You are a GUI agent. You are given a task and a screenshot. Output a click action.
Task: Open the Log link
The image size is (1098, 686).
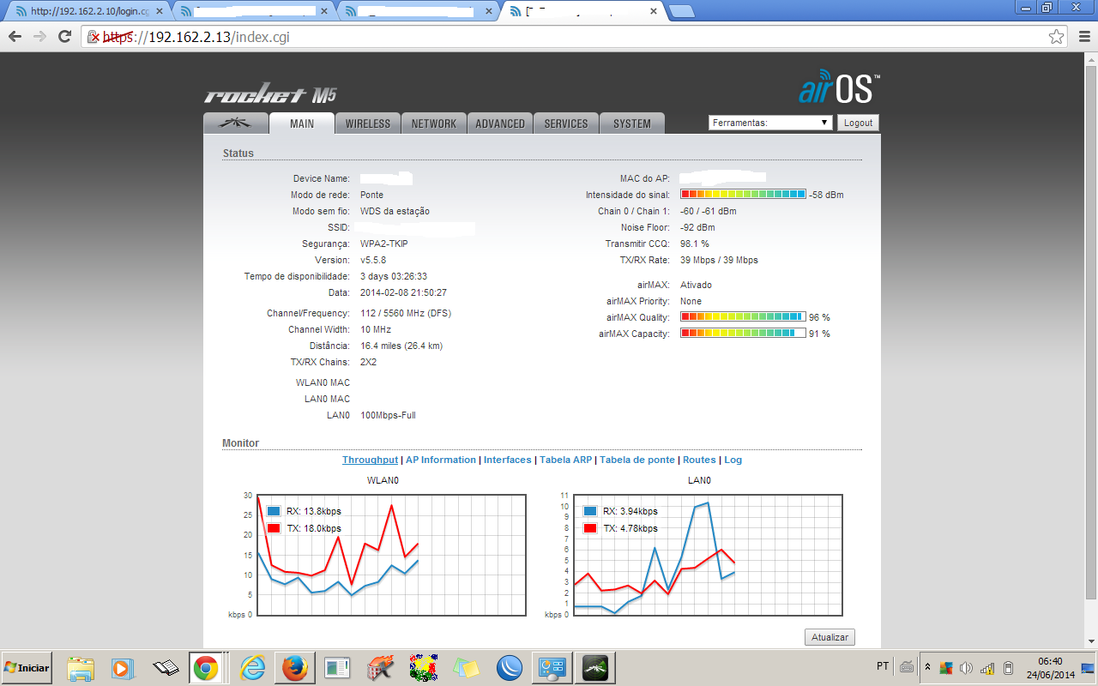(733, 460)
